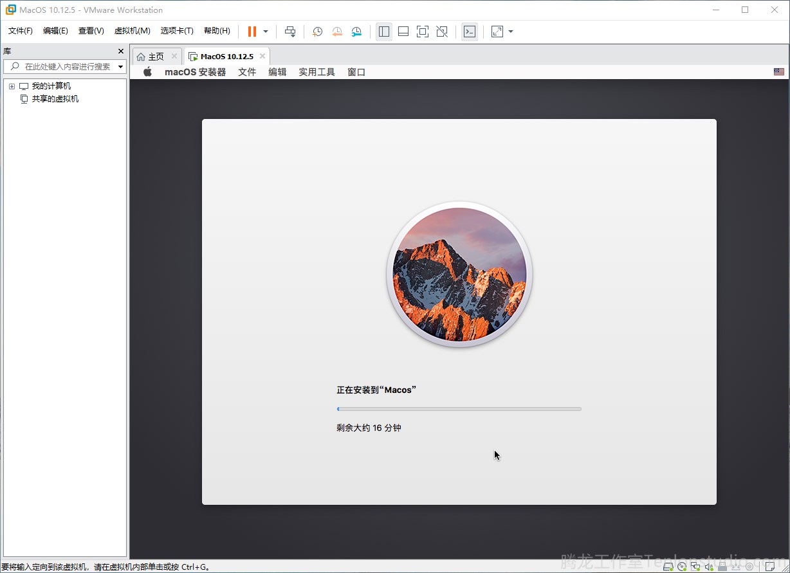Viewport: 790px width, 573px height.
Task: Click the USB controller status icon
Action: [722, 567]
